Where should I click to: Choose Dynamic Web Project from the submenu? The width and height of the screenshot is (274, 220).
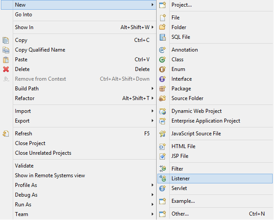(196, 111)
